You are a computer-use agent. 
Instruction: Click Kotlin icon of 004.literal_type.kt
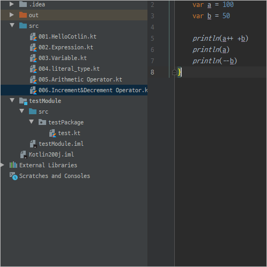point(33,69)
